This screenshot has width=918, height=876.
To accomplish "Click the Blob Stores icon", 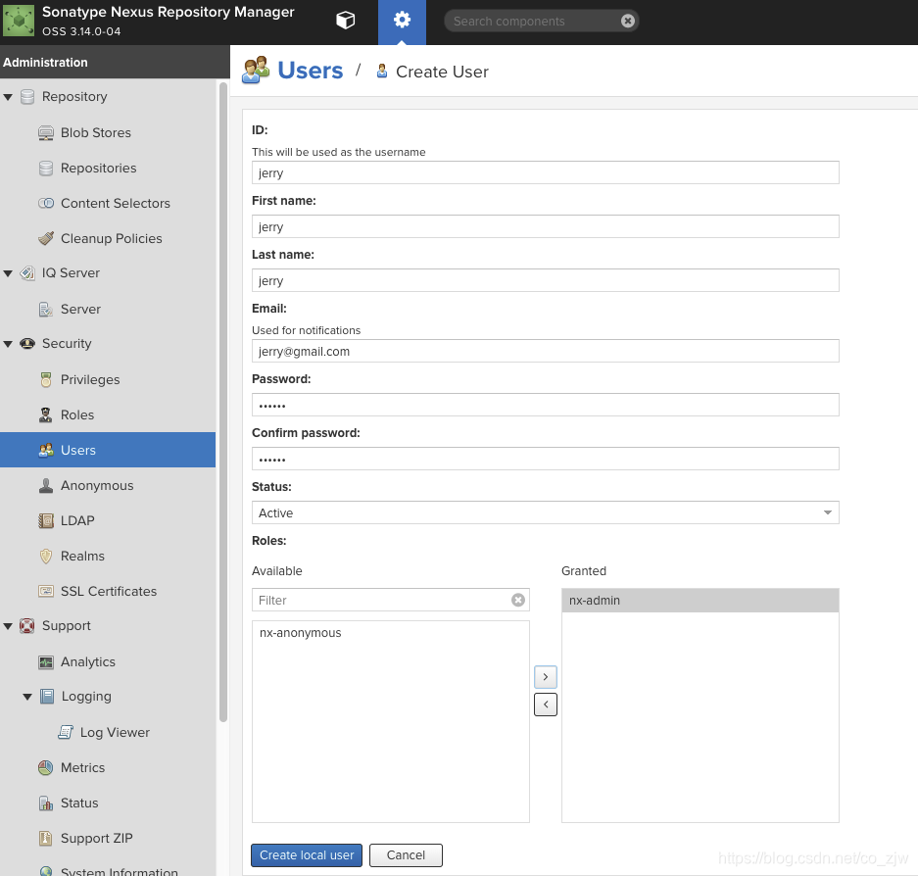I will point(46,133).
